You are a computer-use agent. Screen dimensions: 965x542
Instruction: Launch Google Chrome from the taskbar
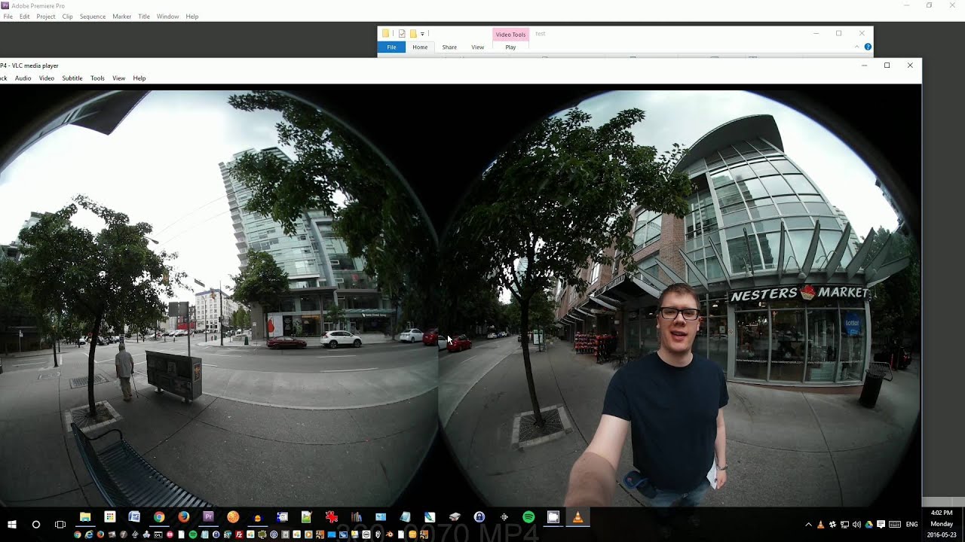[159, 517]
